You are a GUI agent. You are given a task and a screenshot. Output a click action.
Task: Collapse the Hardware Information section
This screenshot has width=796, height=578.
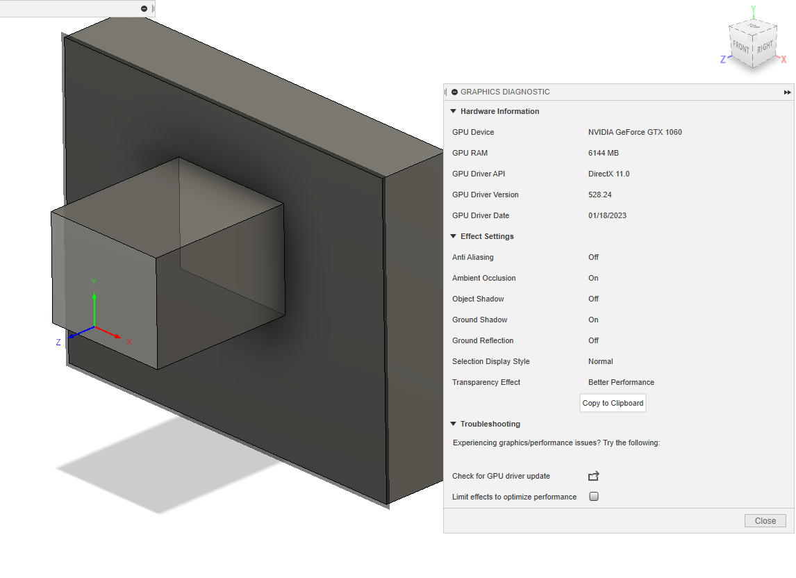coord(453,111)
